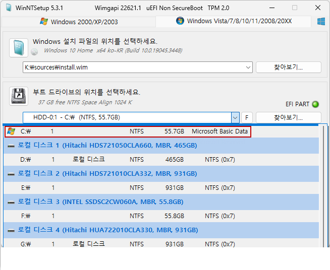Click the disk icon for 로컬 디스크 1
Screen dimensions: 330x270
coord(11,146)
